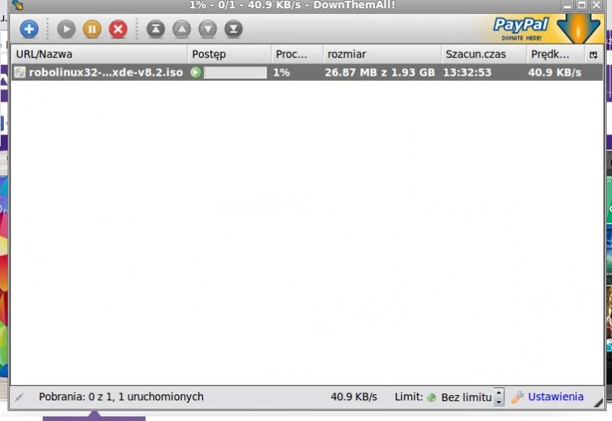The height and width of the screenshot is (421, 612).
Task: Sort by Proc... column header
Action: coord(298,54)
